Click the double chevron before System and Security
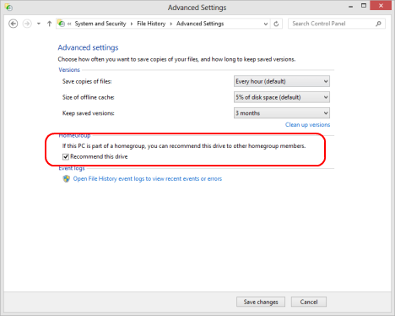 coord(69,24)
